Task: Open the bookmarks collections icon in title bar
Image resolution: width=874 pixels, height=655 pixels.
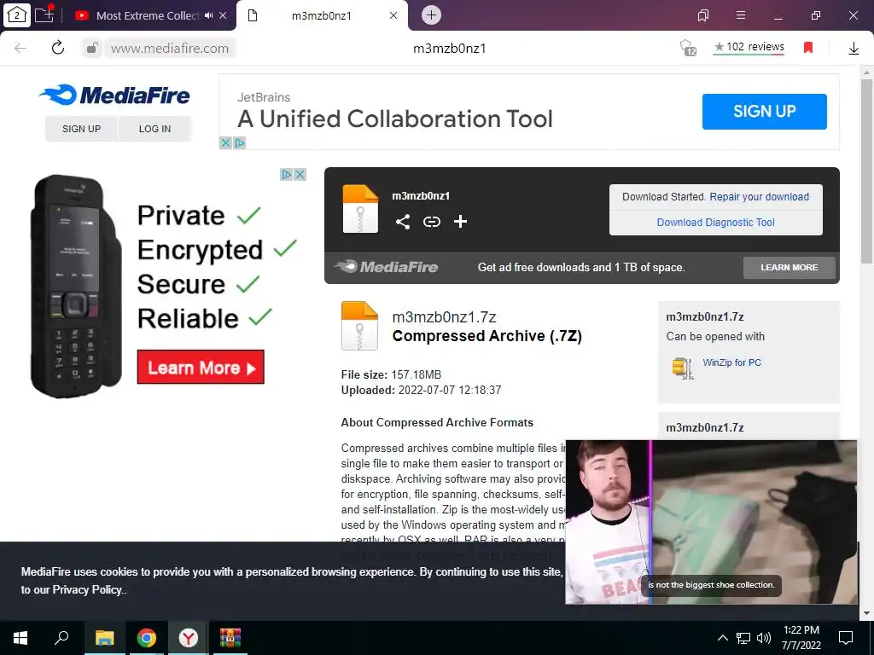Action: coord(703,15)
